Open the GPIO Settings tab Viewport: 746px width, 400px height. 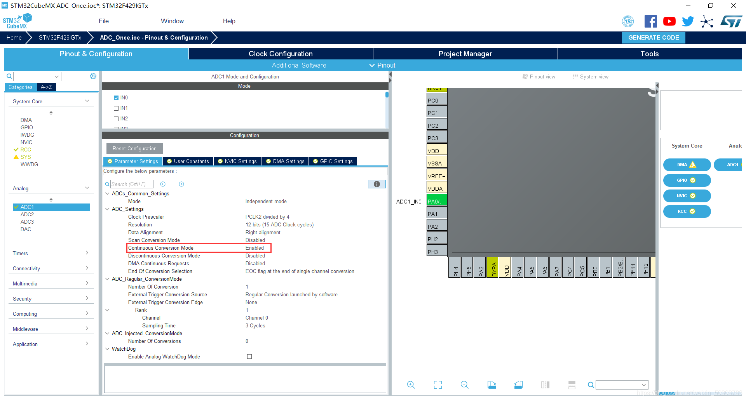coord(333,161)
